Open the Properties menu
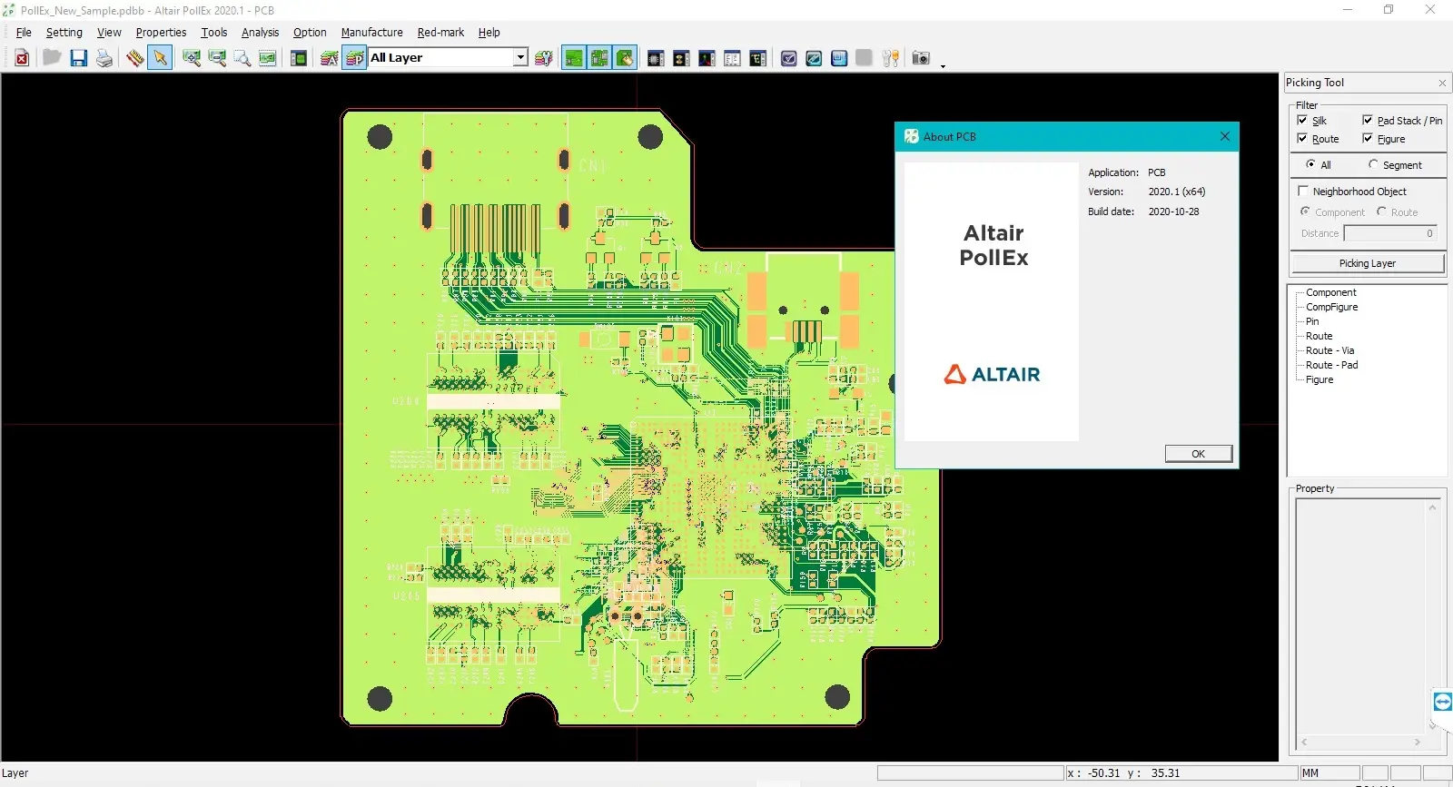The image size is (1453, 787). [161, 32]
